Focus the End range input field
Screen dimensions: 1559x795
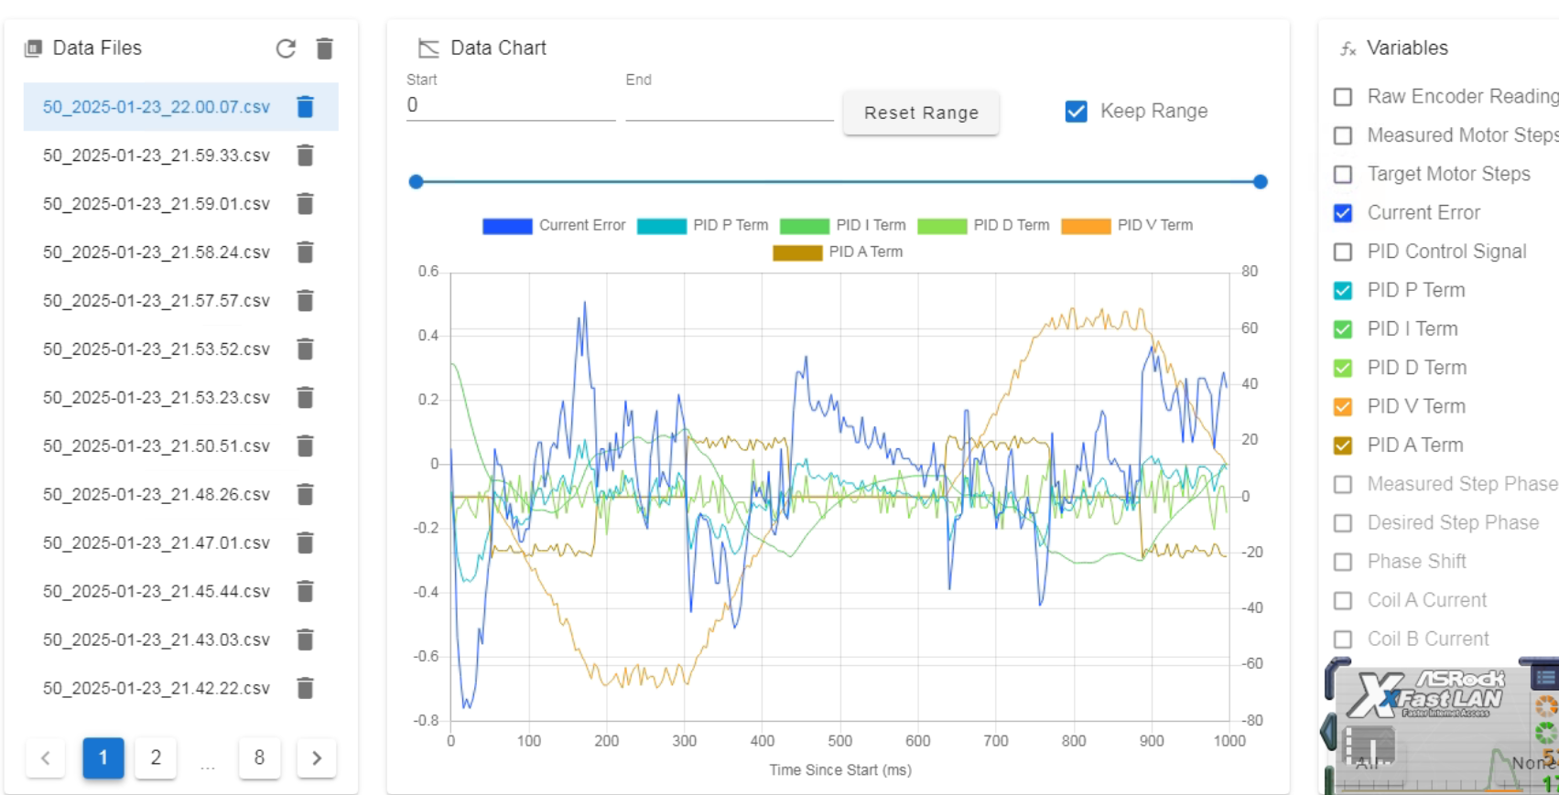coord(730,106)
